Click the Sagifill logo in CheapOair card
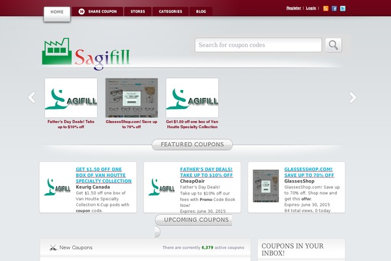Viewport: 391px width, 261px height. 162,187
